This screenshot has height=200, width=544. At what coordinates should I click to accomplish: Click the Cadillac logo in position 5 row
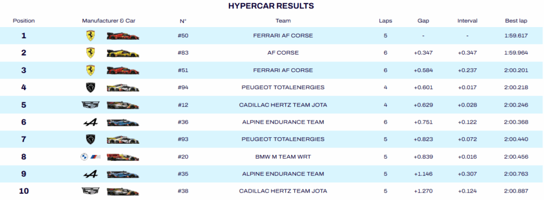tap(90, 105)
